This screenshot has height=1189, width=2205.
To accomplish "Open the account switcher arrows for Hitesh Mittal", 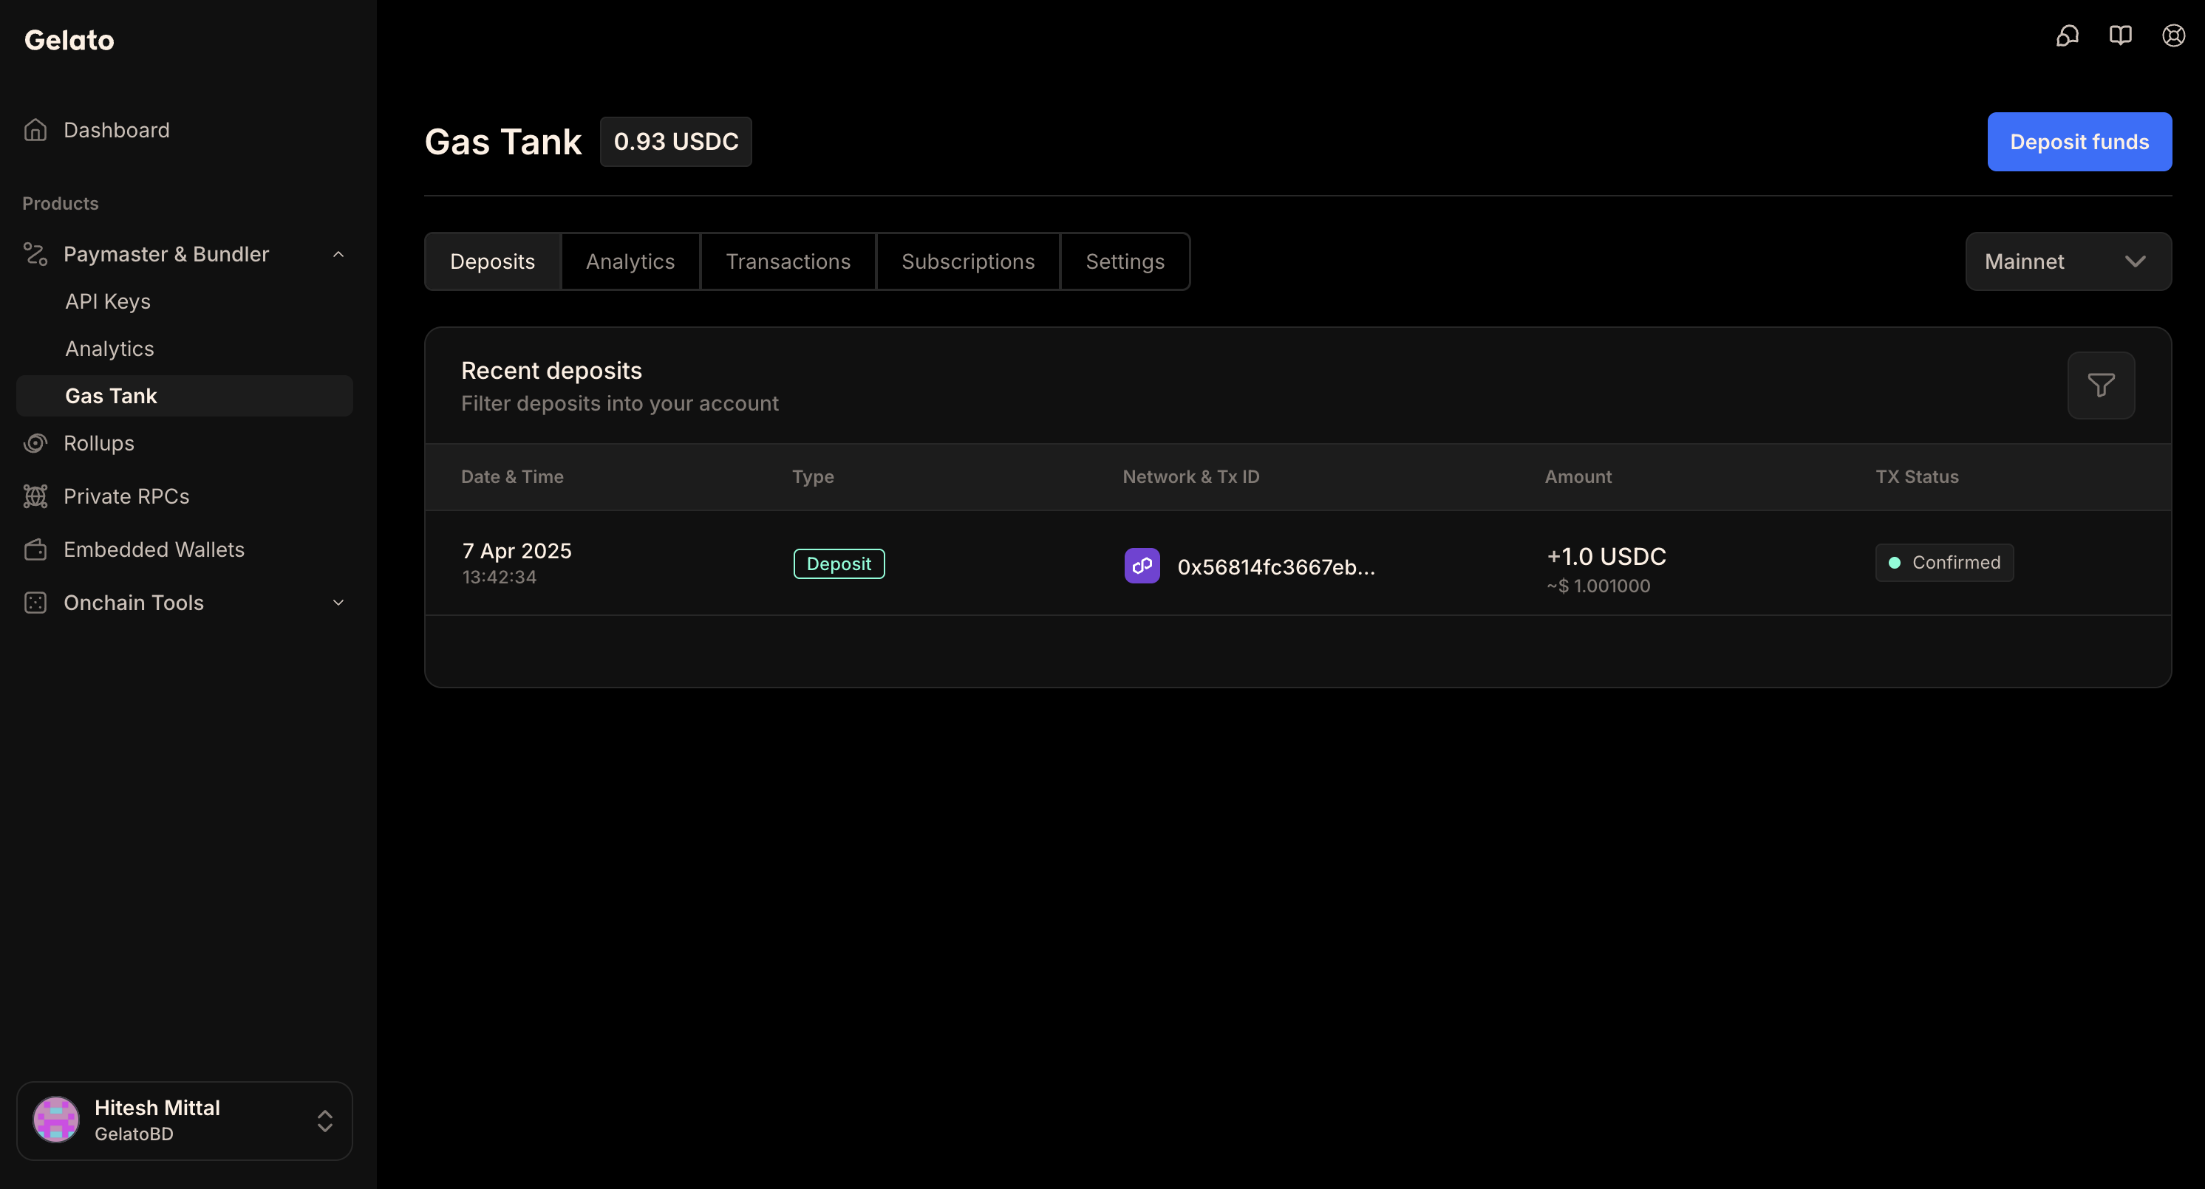I will 324,1120.
